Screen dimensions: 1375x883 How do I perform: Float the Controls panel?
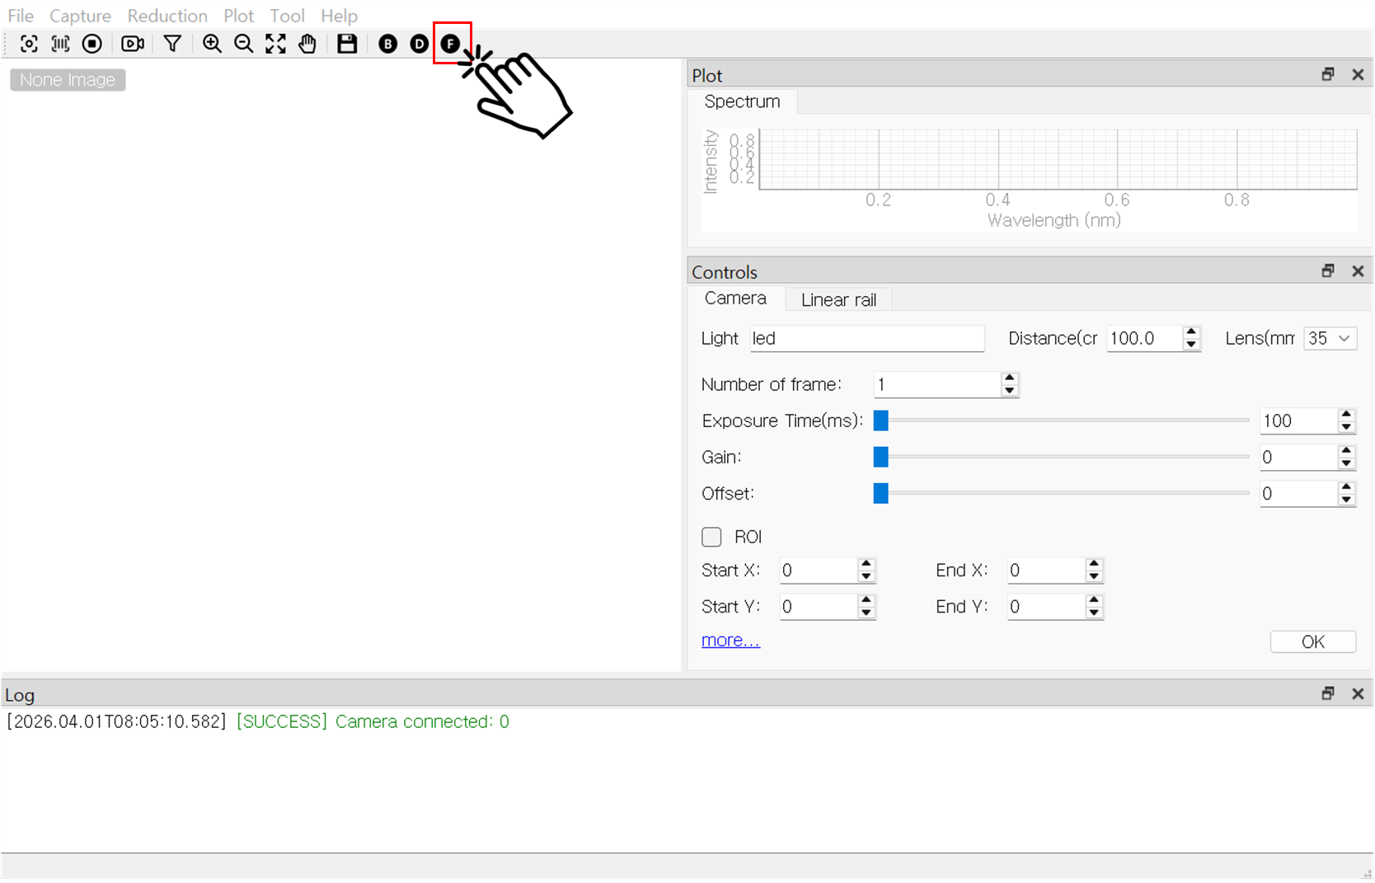[1328, 270]
